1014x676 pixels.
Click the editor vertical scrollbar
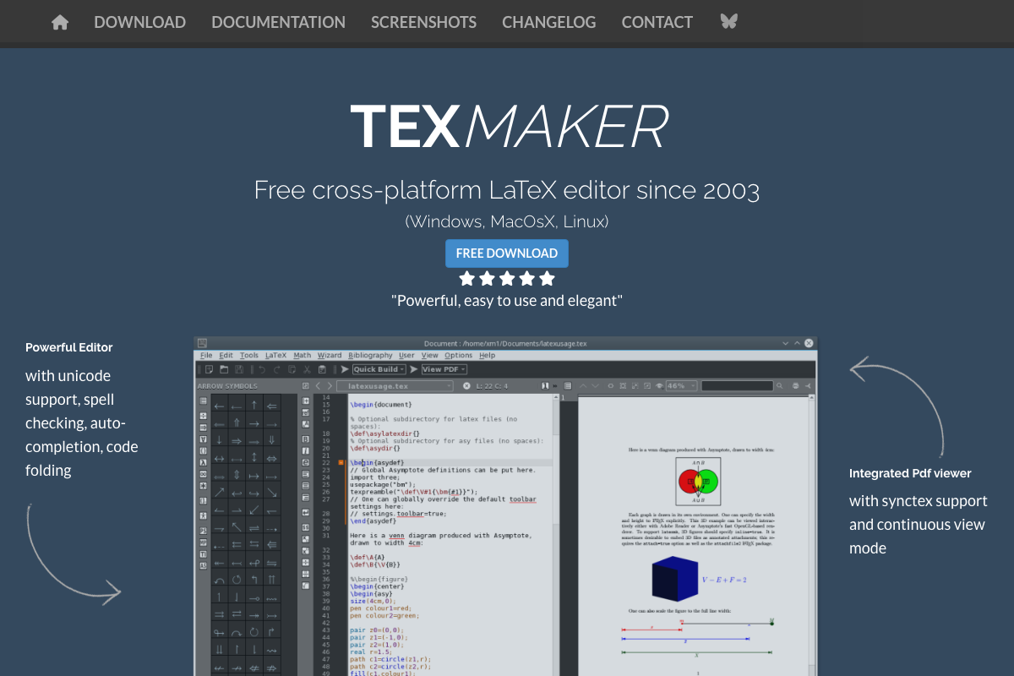tap(555, 536)
